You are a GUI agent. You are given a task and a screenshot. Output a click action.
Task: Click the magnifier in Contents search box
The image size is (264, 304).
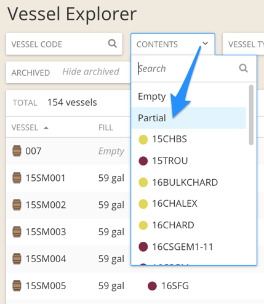244,68
